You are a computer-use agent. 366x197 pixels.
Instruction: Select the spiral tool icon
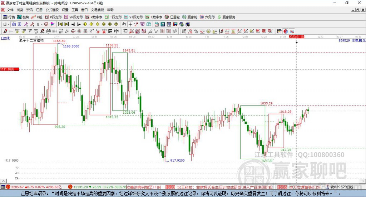point(36,31)
